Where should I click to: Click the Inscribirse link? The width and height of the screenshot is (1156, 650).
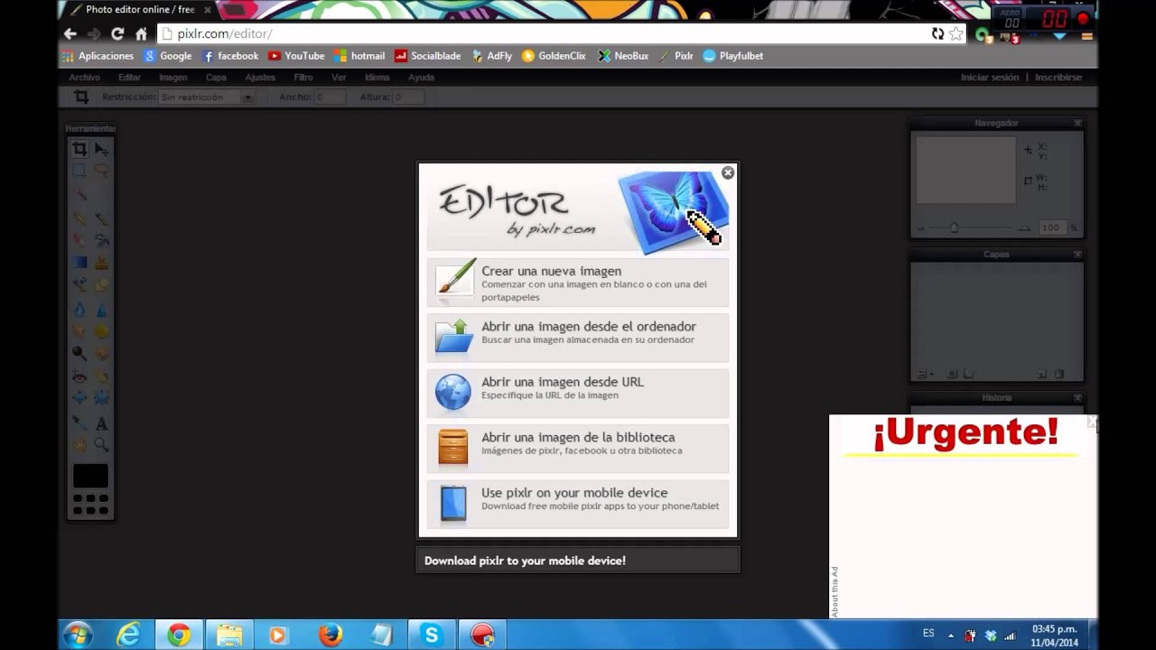click(x=1058, y=78)
